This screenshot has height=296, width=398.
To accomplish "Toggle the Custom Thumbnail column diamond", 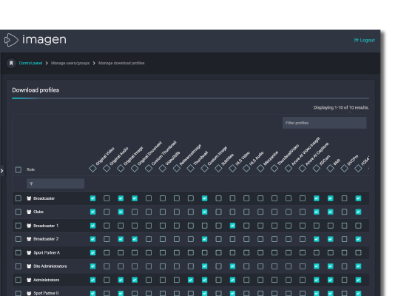I will tap(149, 168).
